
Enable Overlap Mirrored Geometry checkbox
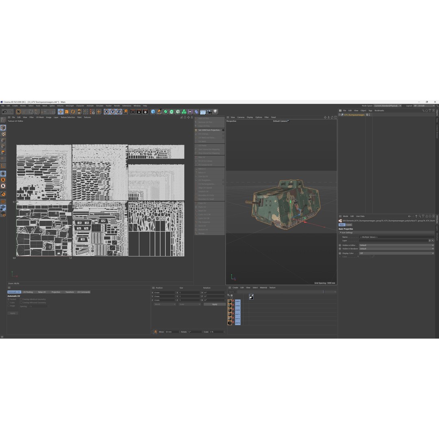coord(21,303)
